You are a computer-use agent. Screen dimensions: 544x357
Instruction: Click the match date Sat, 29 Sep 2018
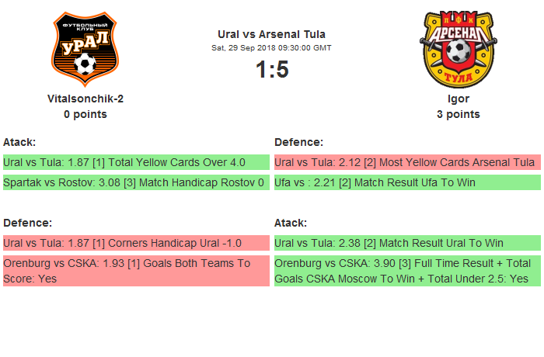click(271, 48)
